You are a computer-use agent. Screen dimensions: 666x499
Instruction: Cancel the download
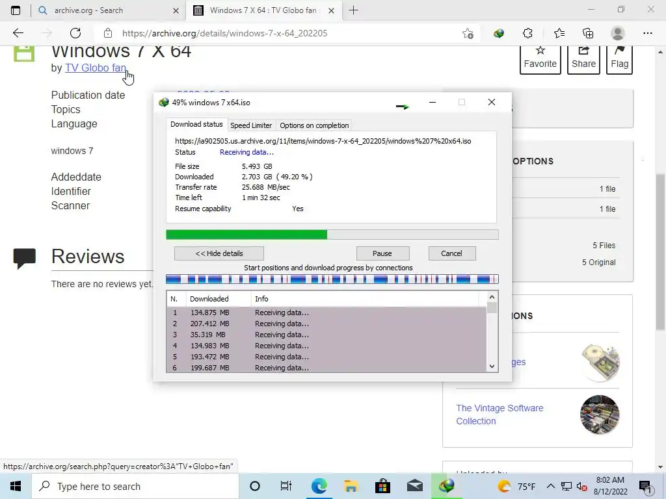451,253
